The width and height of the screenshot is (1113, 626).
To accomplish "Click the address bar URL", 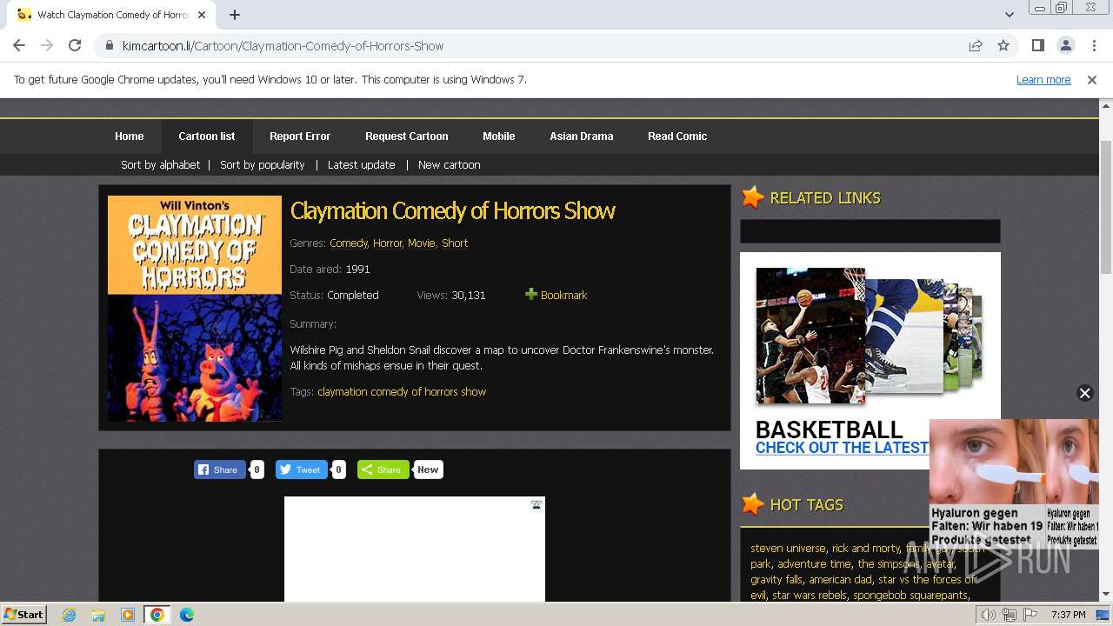I will tap(283, 45).
